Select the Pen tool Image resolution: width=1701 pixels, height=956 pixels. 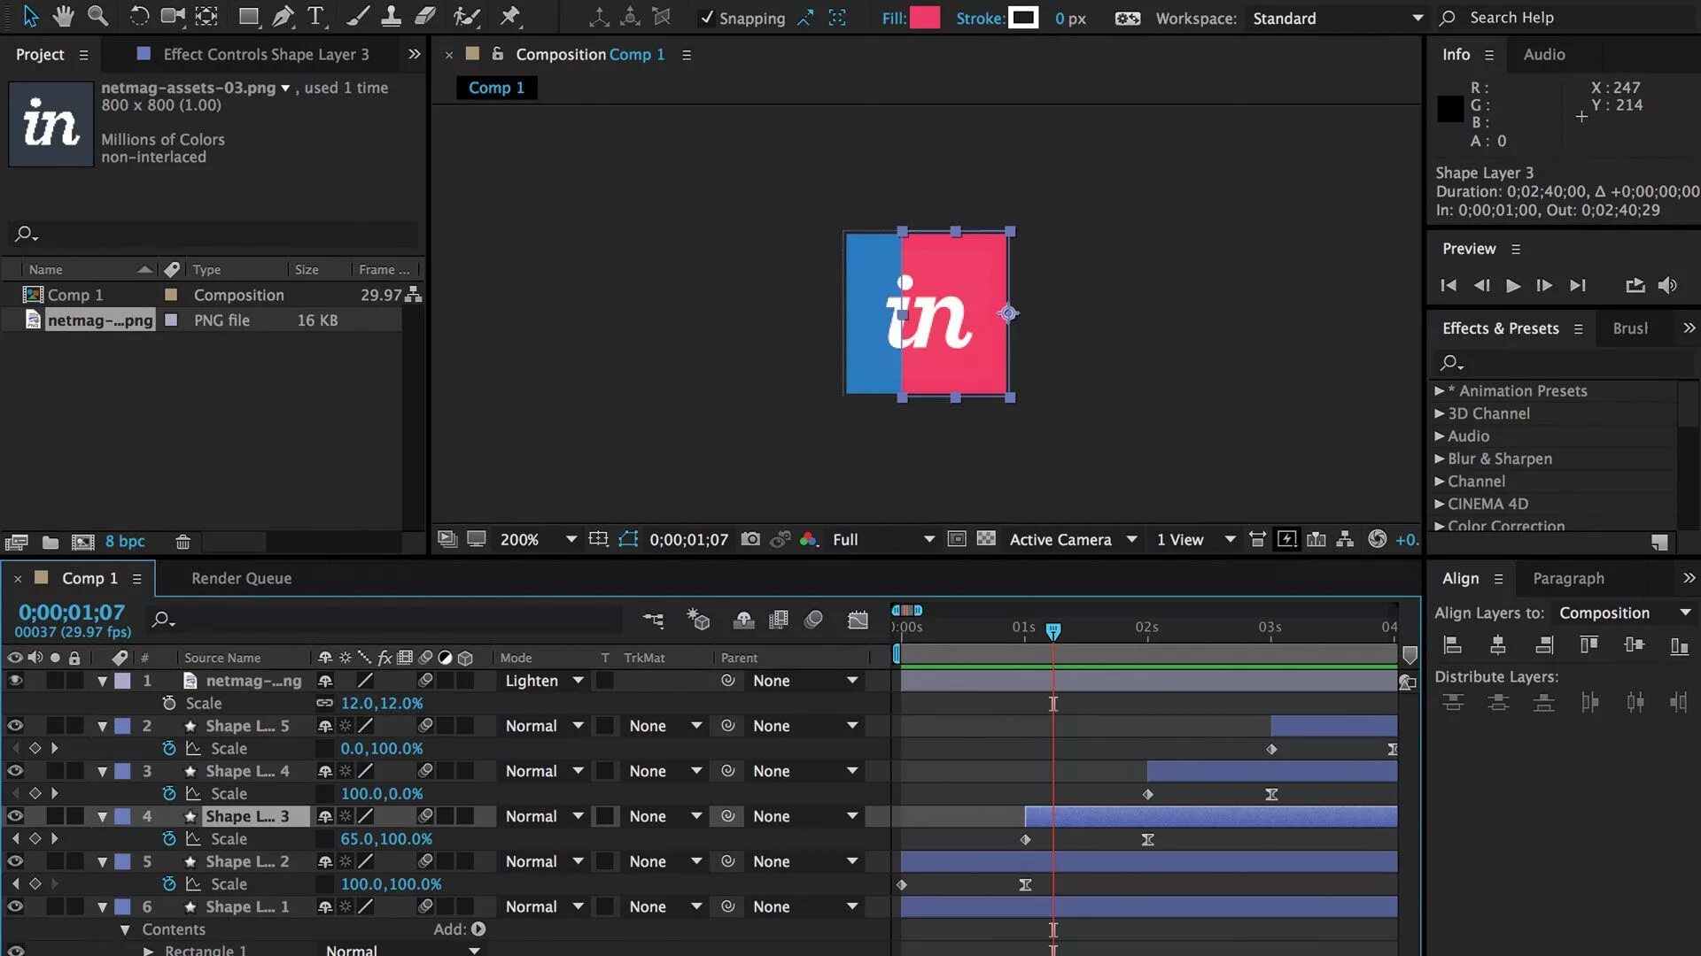point(283,16)
